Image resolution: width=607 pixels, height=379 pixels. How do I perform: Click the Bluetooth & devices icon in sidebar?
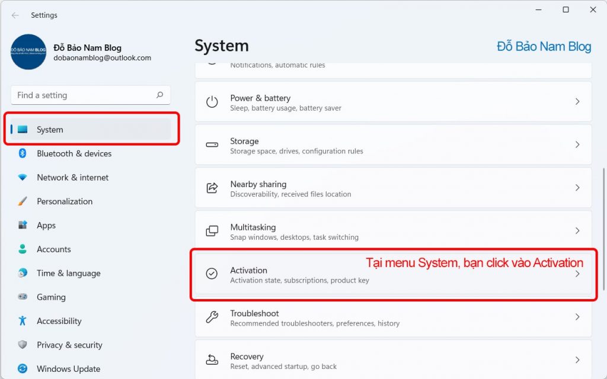pos(23,153)
